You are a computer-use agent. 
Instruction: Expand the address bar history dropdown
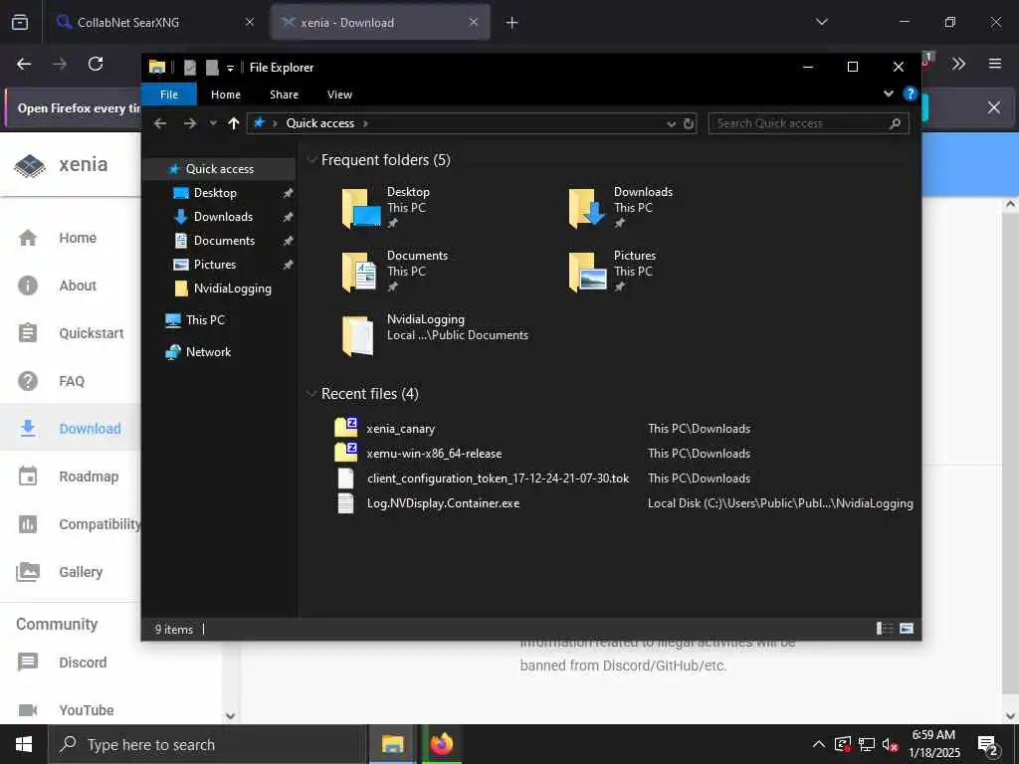(672, 123)
